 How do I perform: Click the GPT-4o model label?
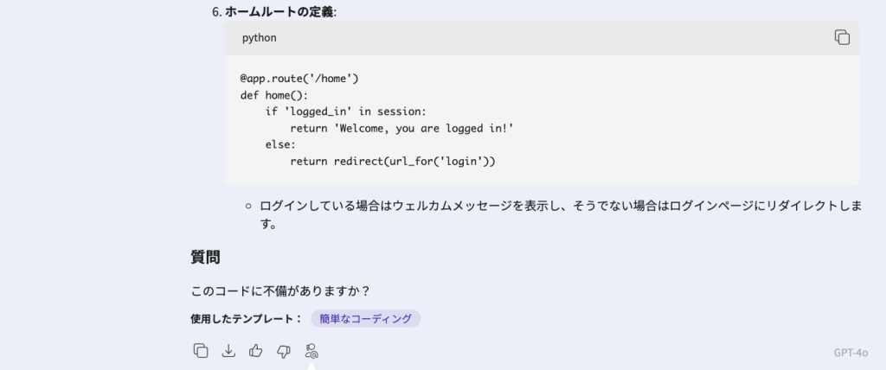[x=851, y=353]
